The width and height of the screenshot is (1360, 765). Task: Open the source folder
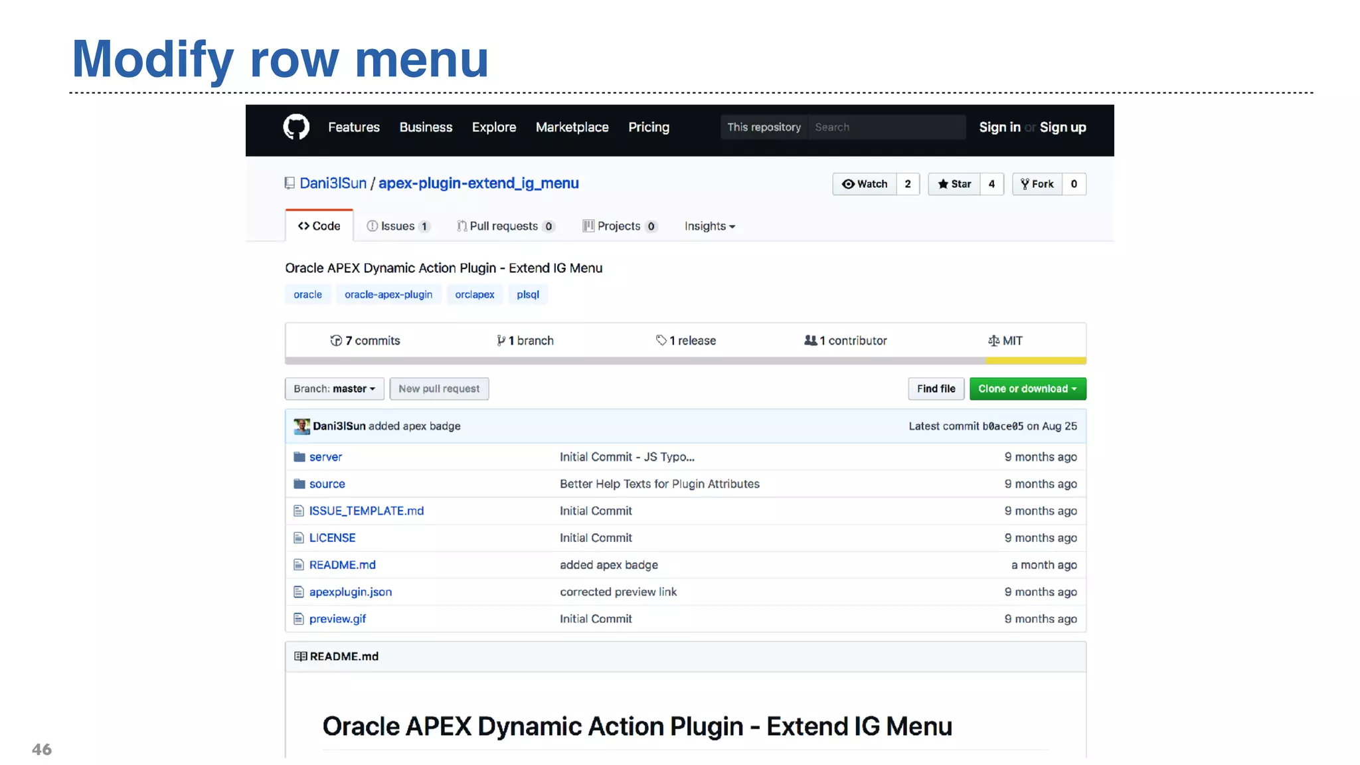pos(327,484)
